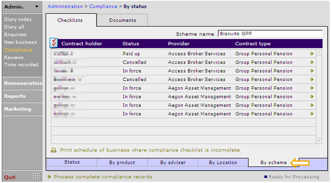The width and height of the screenshot is (331, 183).
Task: Switch to the Checklists tab
Action: click(71, 20)
